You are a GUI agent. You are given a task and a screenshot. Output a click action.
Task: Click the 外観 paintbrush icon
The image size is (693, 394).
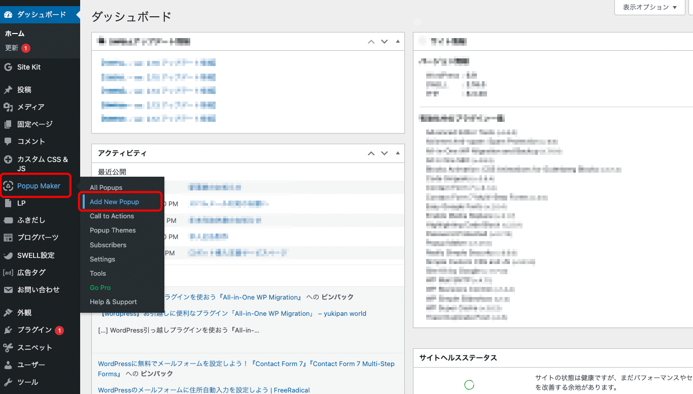pyautogui.click(x=8, y=313)
